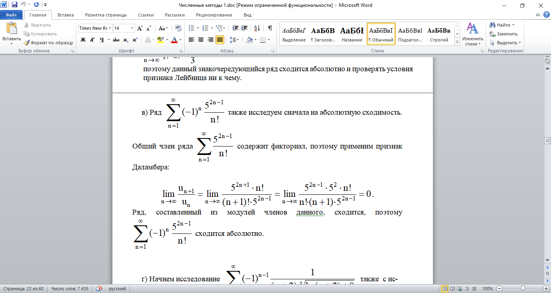Apply yellow text highlight color
The image size is (551, 293).
160,40
